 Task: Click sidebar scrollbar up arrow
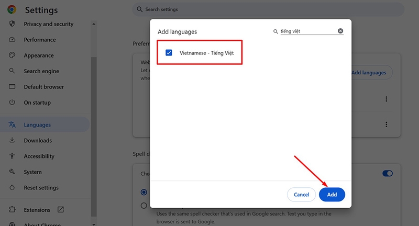click(x=94, y=24)
